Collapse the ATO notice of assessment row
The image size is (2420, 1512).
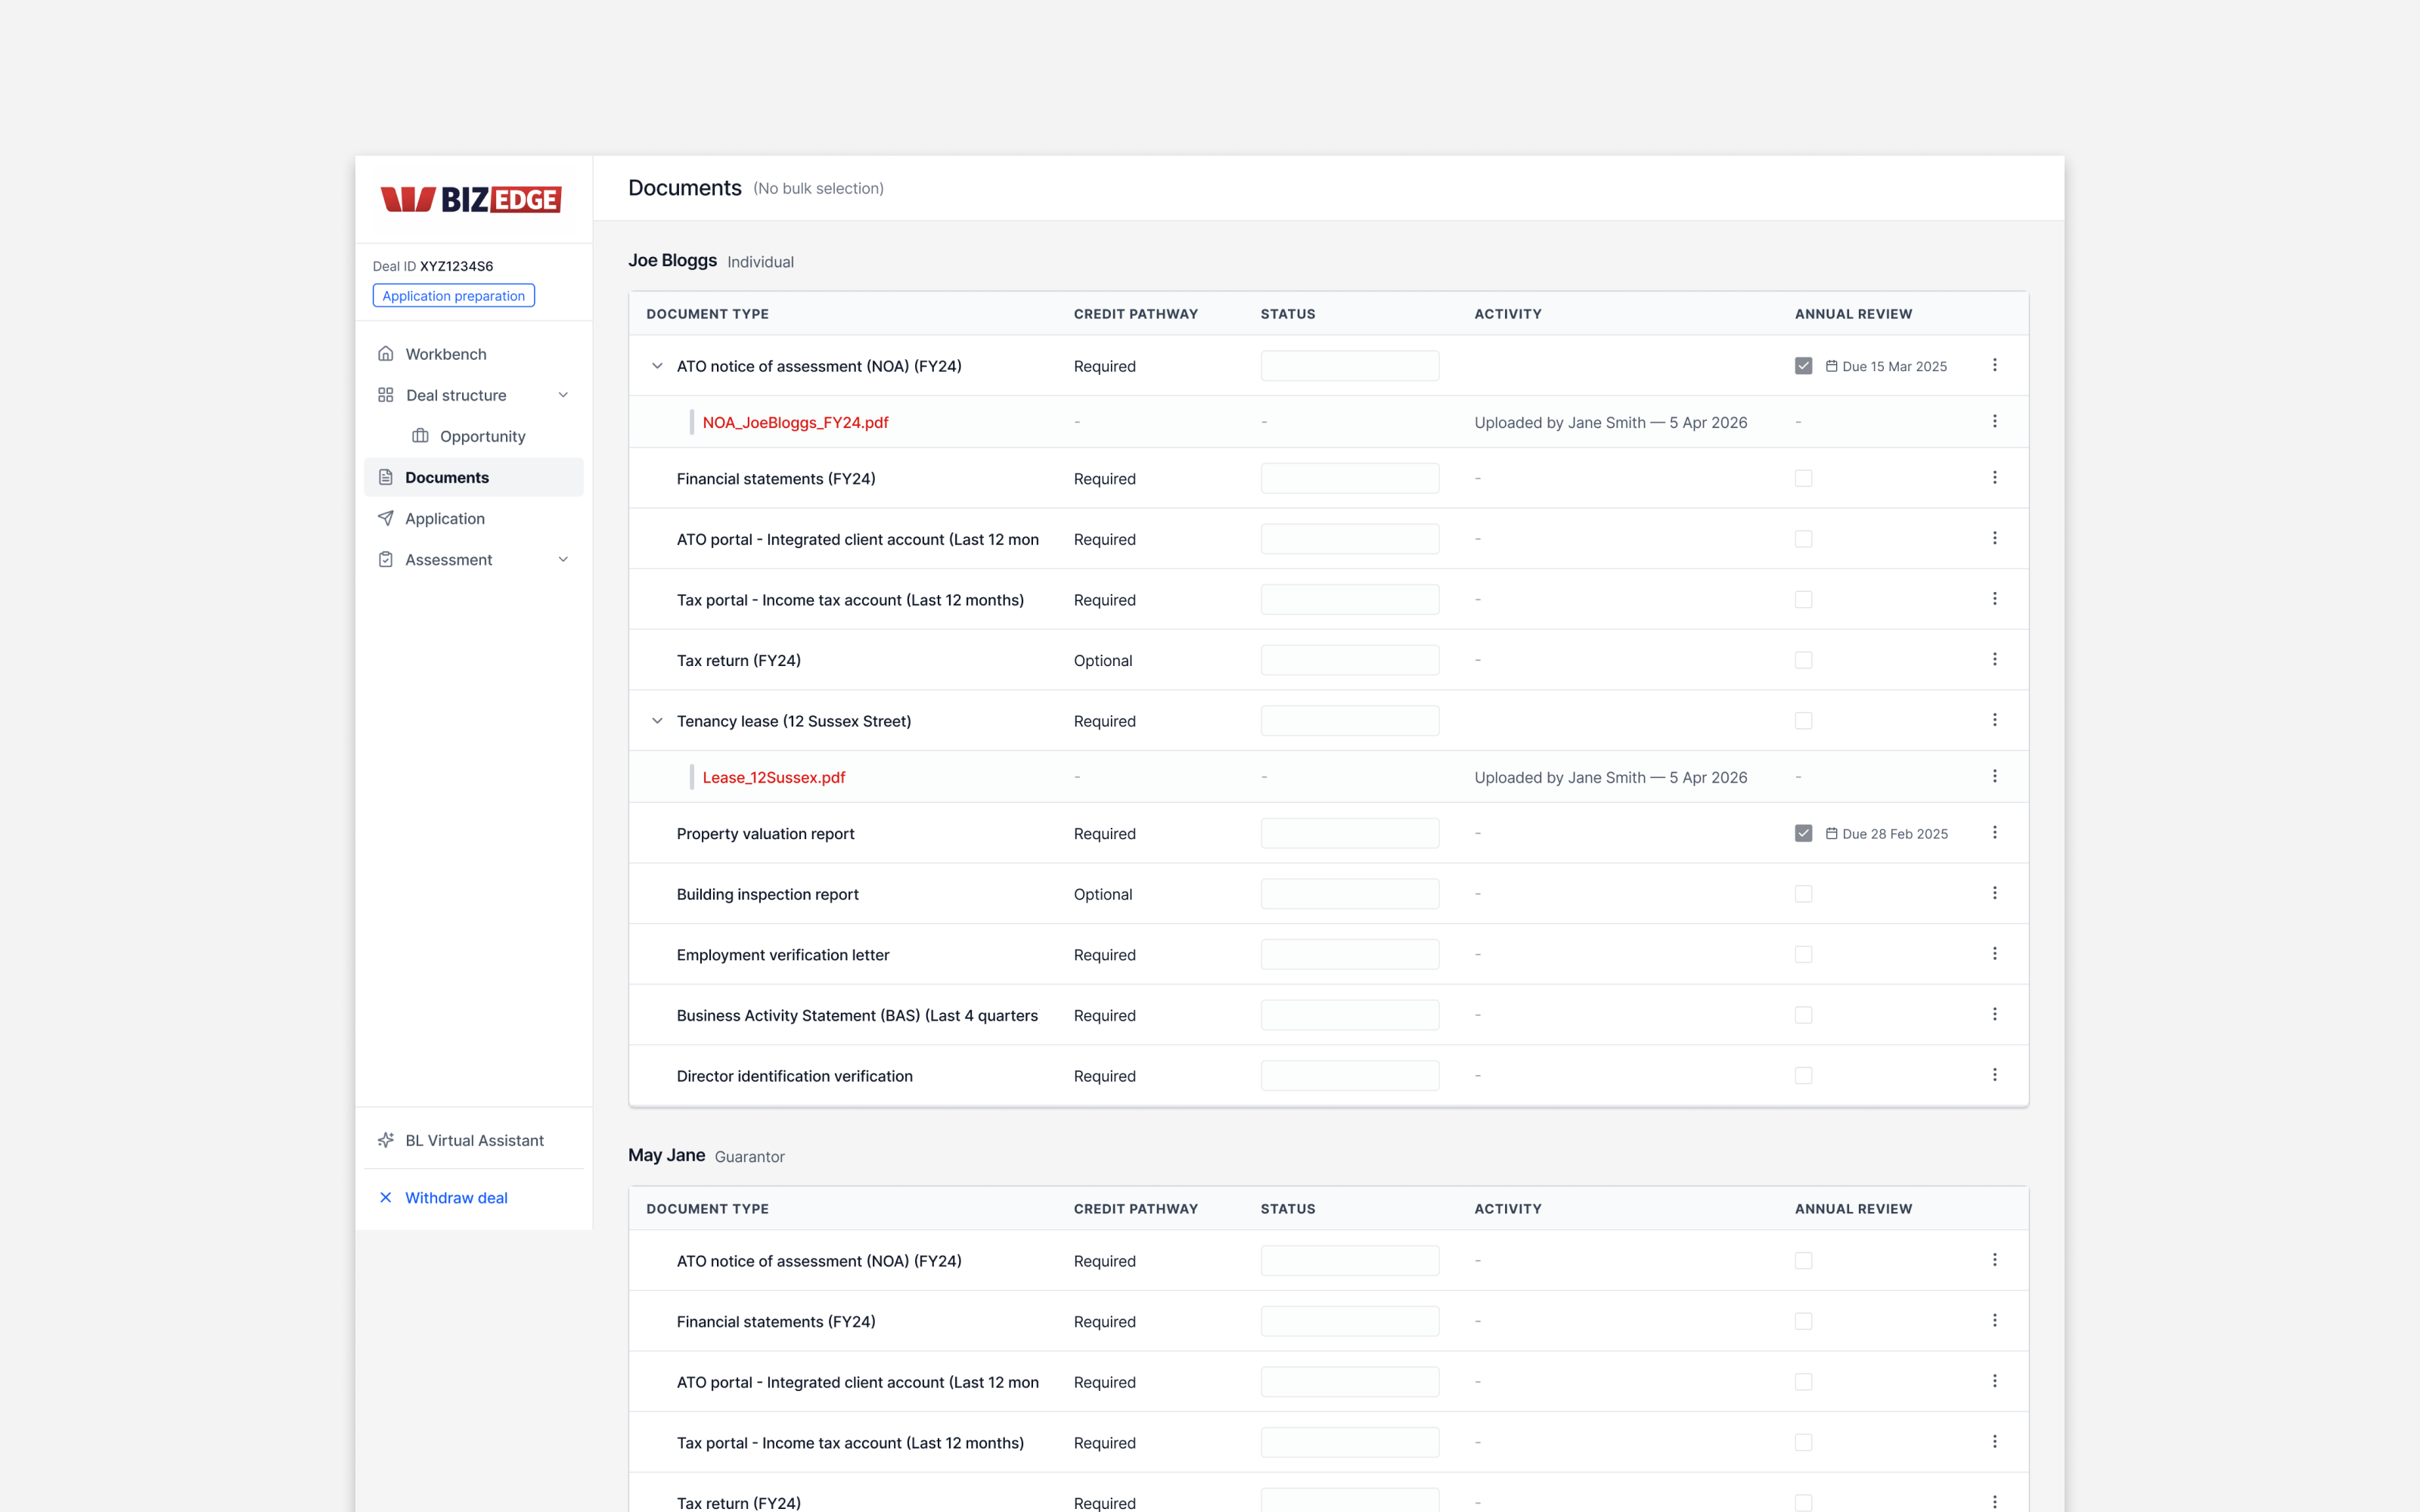[x=657, y=366]
